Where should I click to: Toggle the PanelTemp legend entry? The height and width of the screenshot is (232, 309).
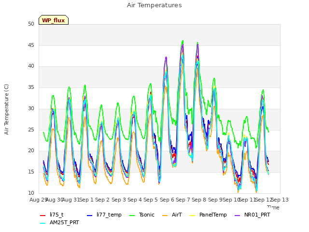tap(208, 215)
